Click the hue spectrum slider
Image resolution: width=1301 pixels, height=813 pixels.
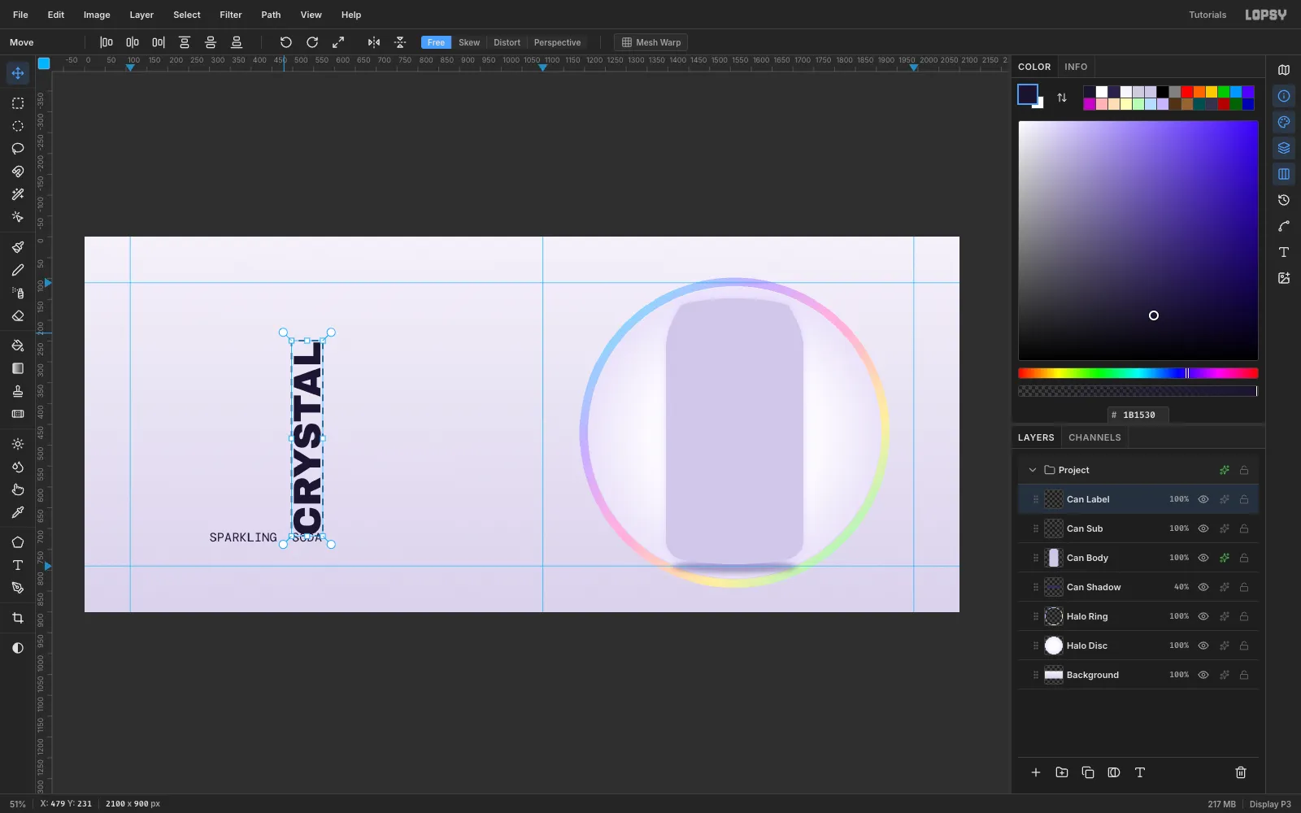point(1138,373)
